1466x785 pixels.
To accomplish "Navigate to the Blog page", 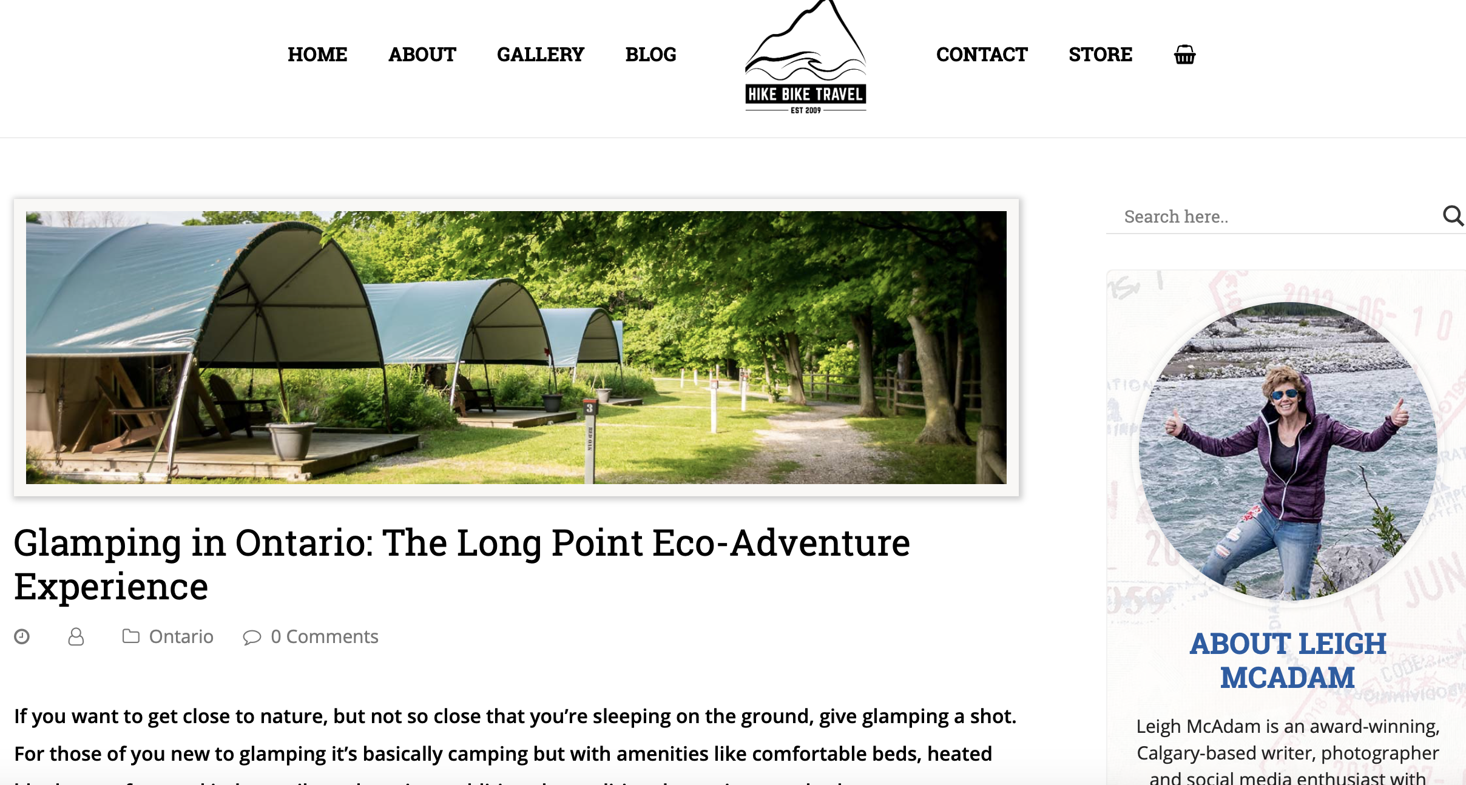I will (x=650, y=55).
